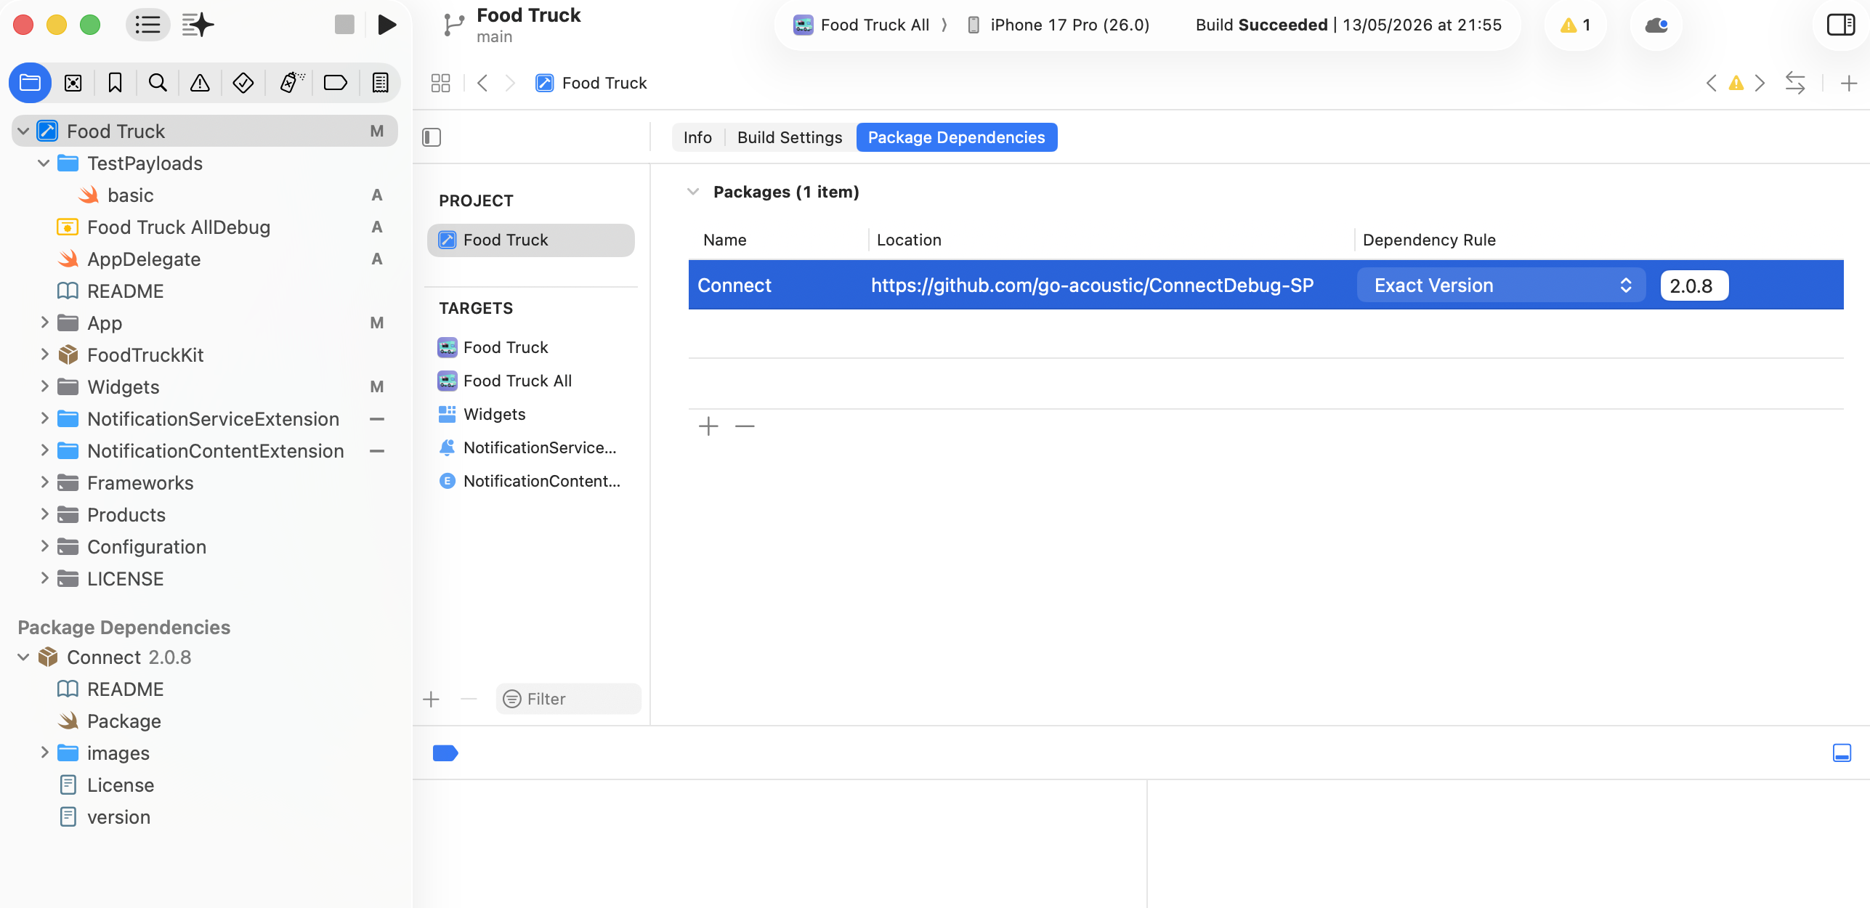Switch to the Info tab

(697, 137)
